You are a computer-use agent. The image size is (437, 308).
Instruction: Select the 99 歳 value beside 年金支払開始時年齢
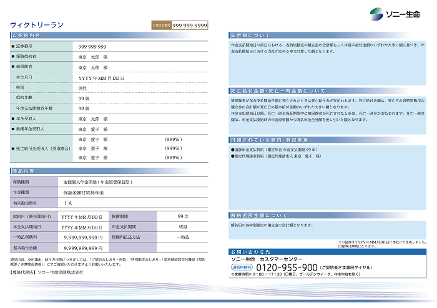tap(84, 108)
